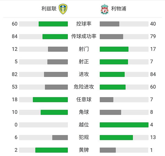Click Leeds green possession bar
Image resolution: width=165 pixels, height=156 pixels.
53,24
